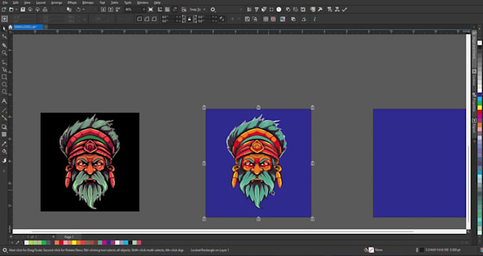Click the empty blue square on the right
This screenshot has height=256, width=483.
419,163
